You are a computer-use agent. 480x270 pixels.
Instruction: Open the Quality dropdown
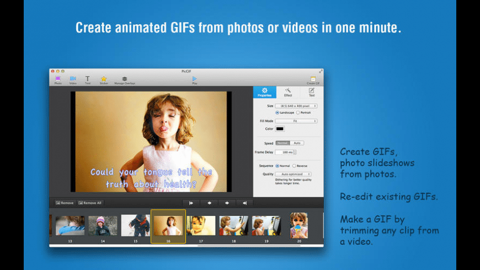point(293,174)
